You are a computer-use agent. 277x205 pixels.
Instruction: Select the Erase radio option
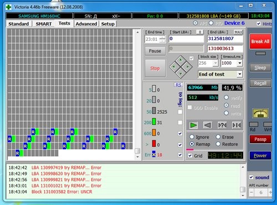click(x=218, y=137)
